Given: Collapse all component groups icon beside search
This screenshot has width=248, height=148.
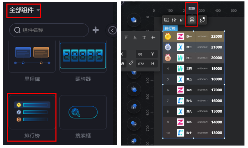Looking at the screenshot, I should point(96,30).
